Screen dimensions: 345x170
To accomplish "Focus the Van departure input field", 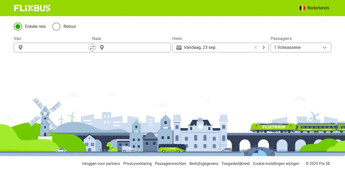I will [53, 48].
